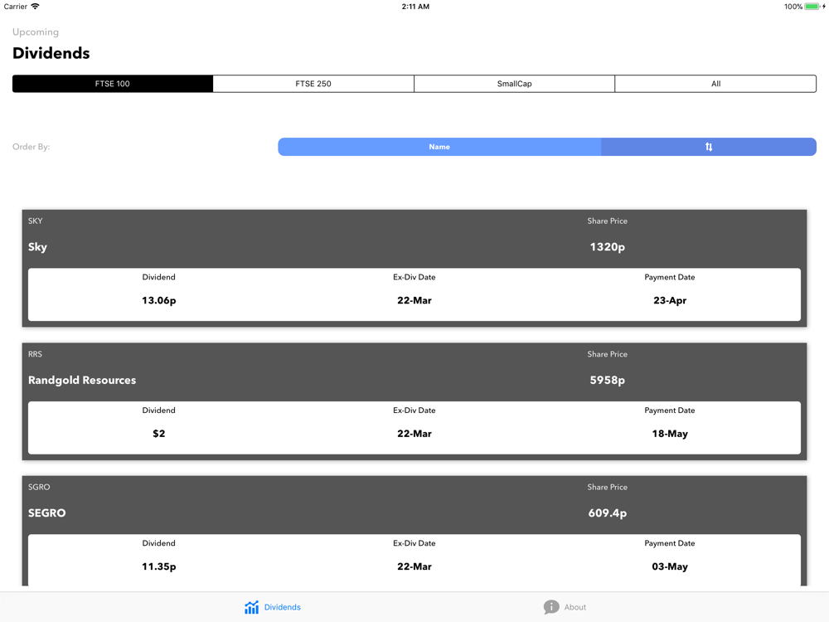Viewport: 829px width, 622px height.
Task: Click the 2:11 AM clock
Action: [415, 7]
